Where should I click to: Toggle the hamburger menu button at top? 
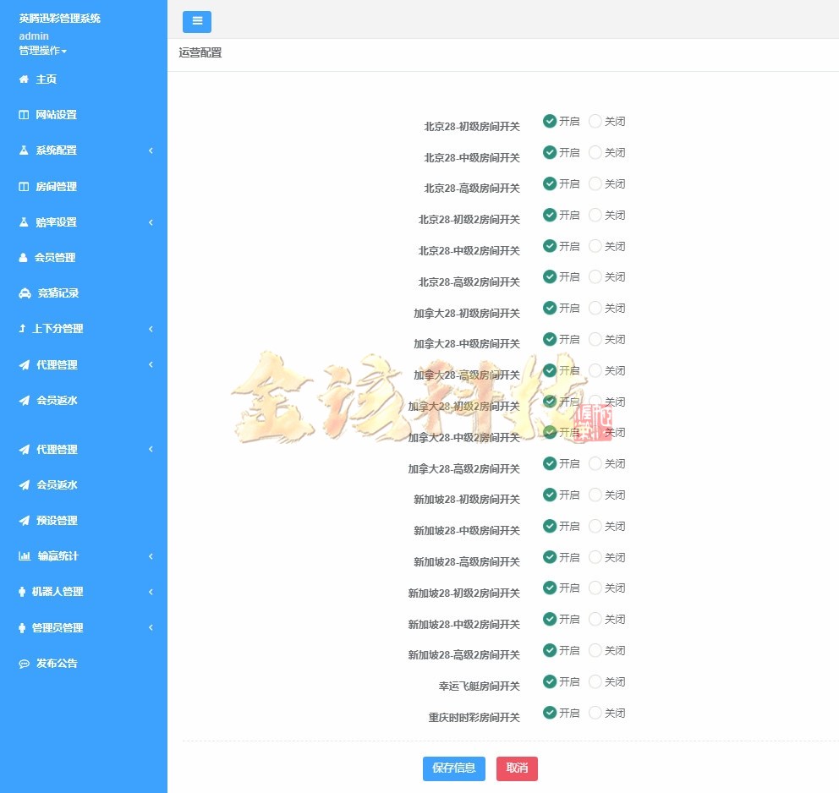click(x=197, y=21)
